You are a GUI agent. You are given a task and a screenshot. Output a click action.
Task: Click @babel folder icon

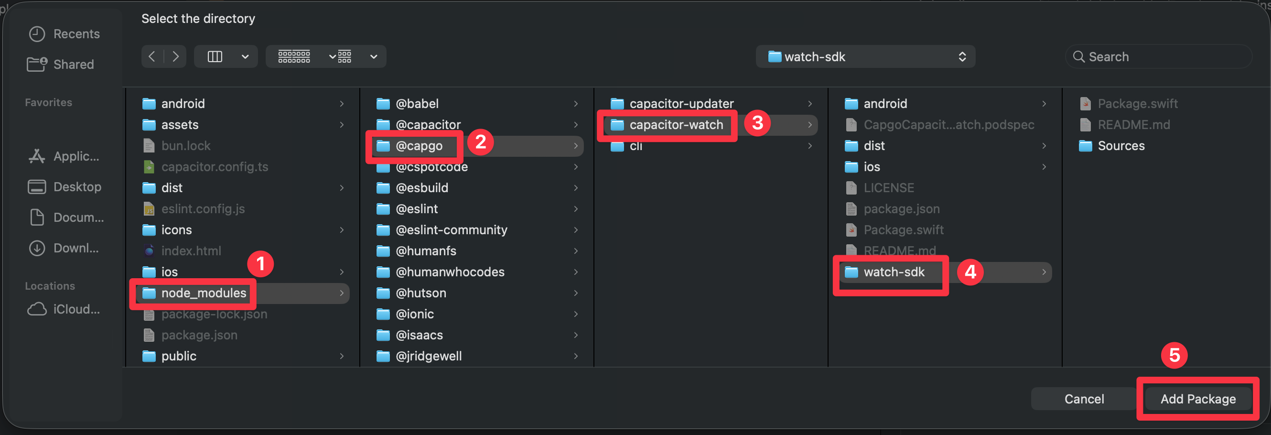[383, 104]
